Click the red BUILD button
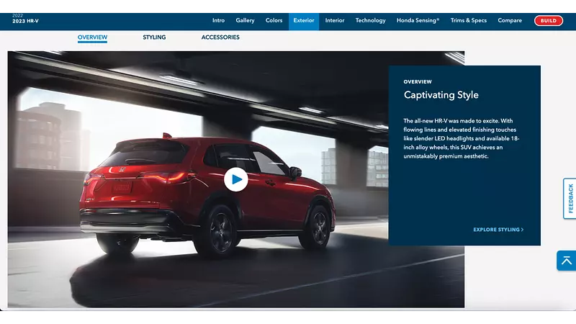The width and height of the screenshot is (576, 324). tap(548, 21)
